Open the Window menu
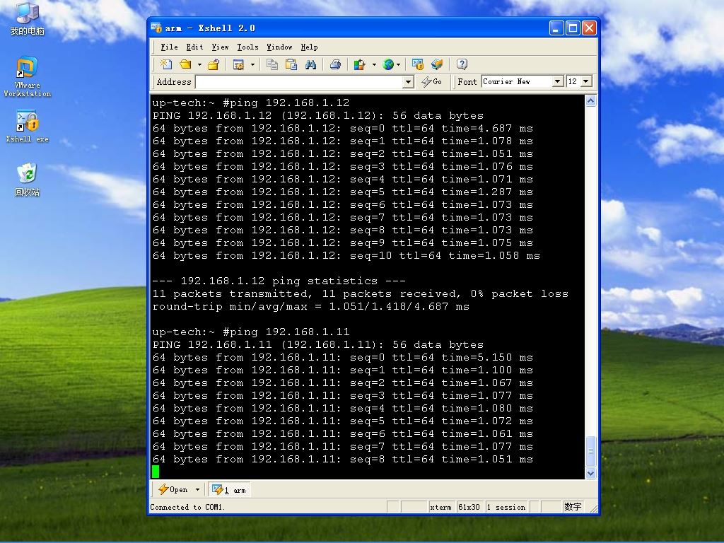Image resolution: width=724 pixels, height=543 pixels. [x=279, y=47]
